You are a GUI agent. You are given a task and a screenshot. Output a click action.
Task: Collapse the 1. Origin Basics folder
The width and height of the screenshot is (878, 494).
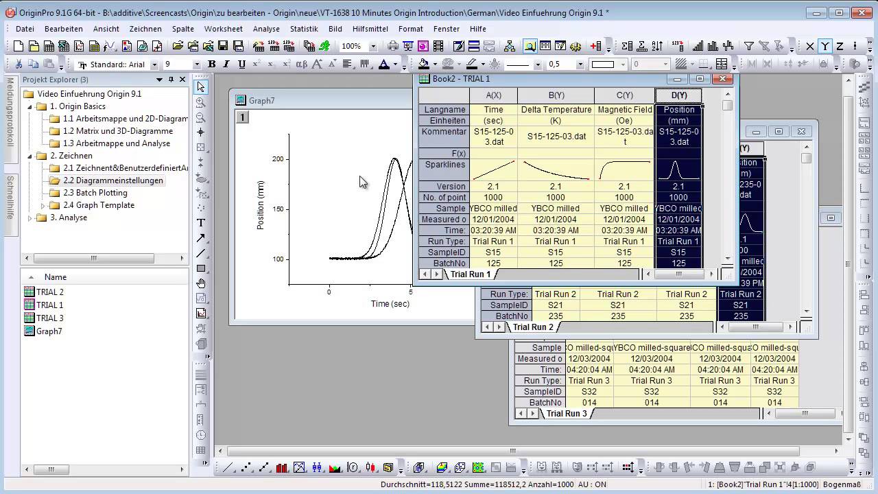coord(30,106)
